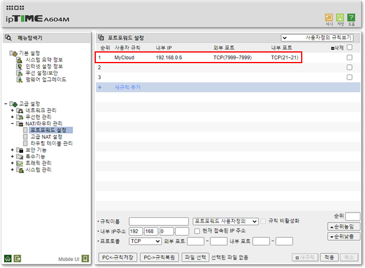Collapse the 고급 설정 tree node
The height and width of the screenshot is (268, 365).
click(x=6, y=103)
